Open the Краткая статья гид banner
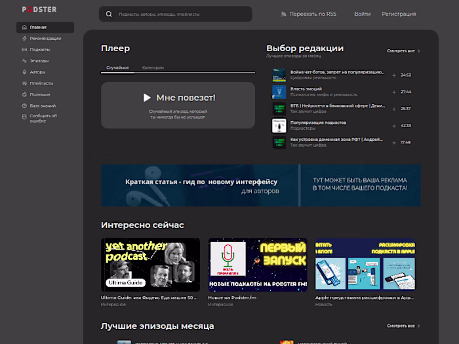The image size is (459, 344). [x=199, y=185]
